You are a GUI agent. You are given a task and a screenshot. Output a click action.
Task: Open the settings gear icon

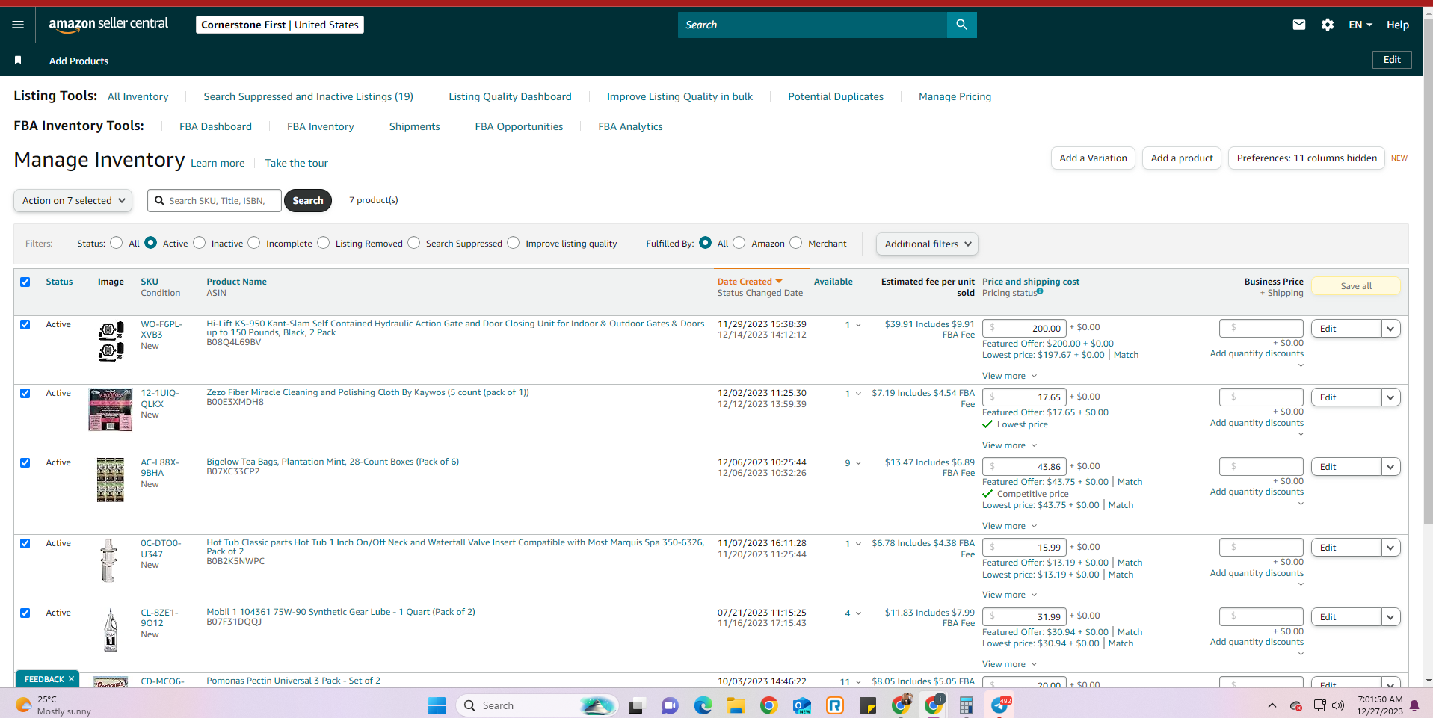(x=1328, y=25)
